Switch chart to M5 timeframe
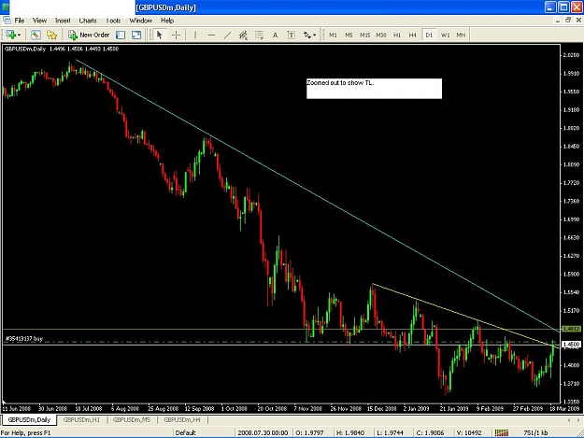This screenshot has width=584, height=438. point(349,35)
